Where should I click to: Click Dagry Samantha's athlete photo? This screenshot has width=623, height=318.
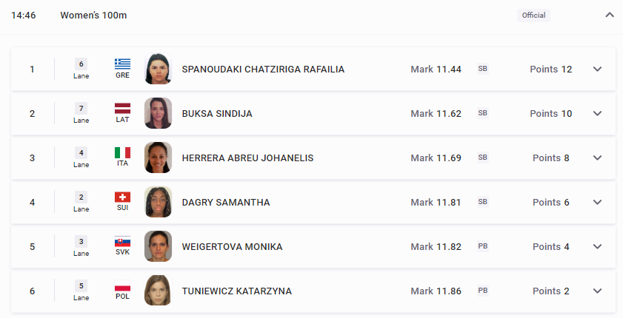pos(158,202)
